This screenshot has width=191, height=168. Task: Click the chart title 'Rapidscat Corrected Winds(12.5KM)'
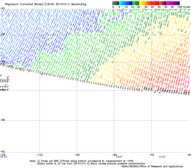30,4
